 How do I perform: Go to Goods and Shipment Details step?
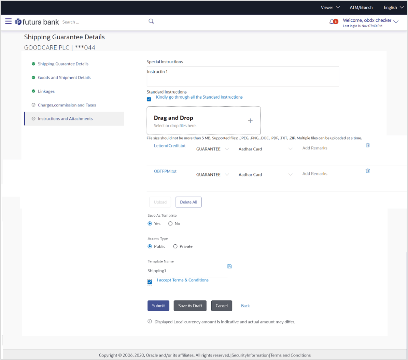click(x=64, y=77)
